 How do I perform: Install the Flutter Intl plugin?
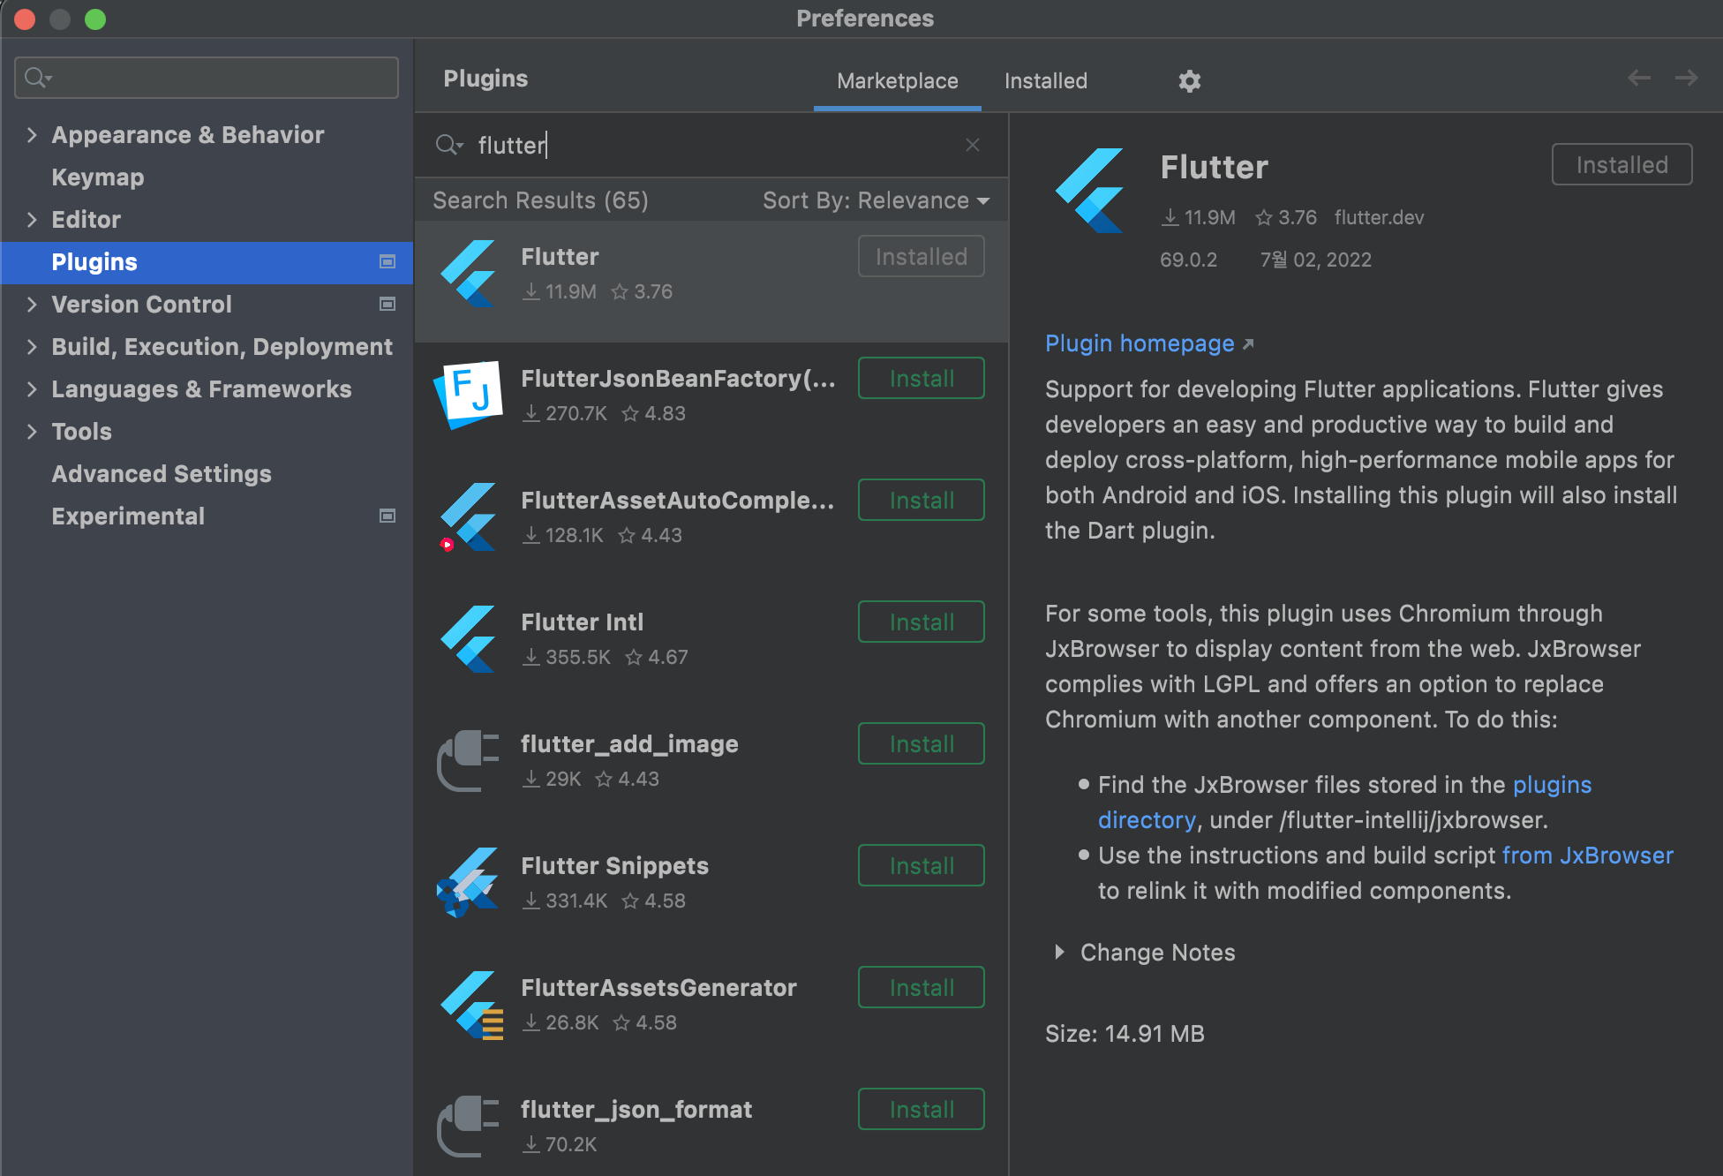(921, 622)
